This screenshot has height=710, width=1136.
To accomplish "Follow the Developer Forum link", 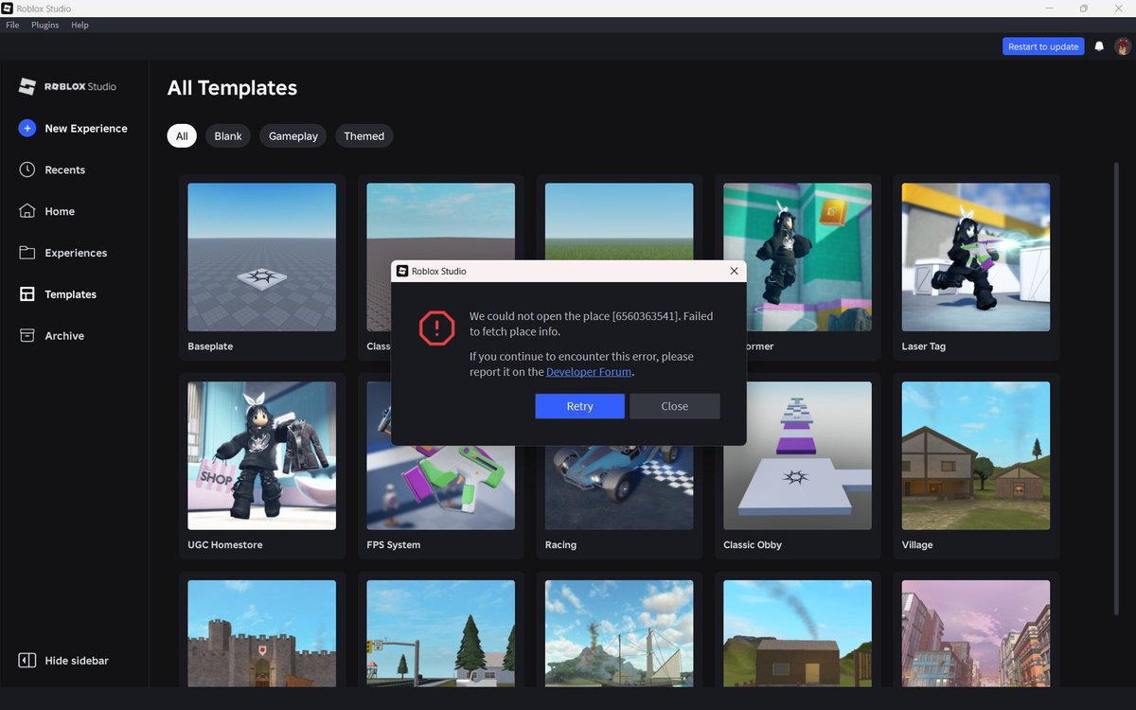I will (589, 372).
